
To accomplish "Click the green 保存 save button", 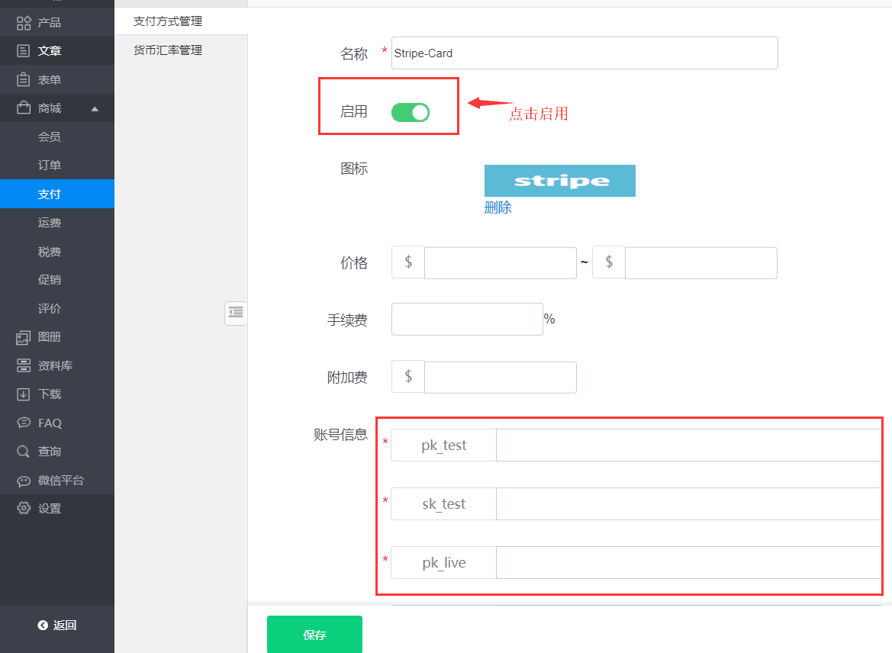I will (314, 635).
